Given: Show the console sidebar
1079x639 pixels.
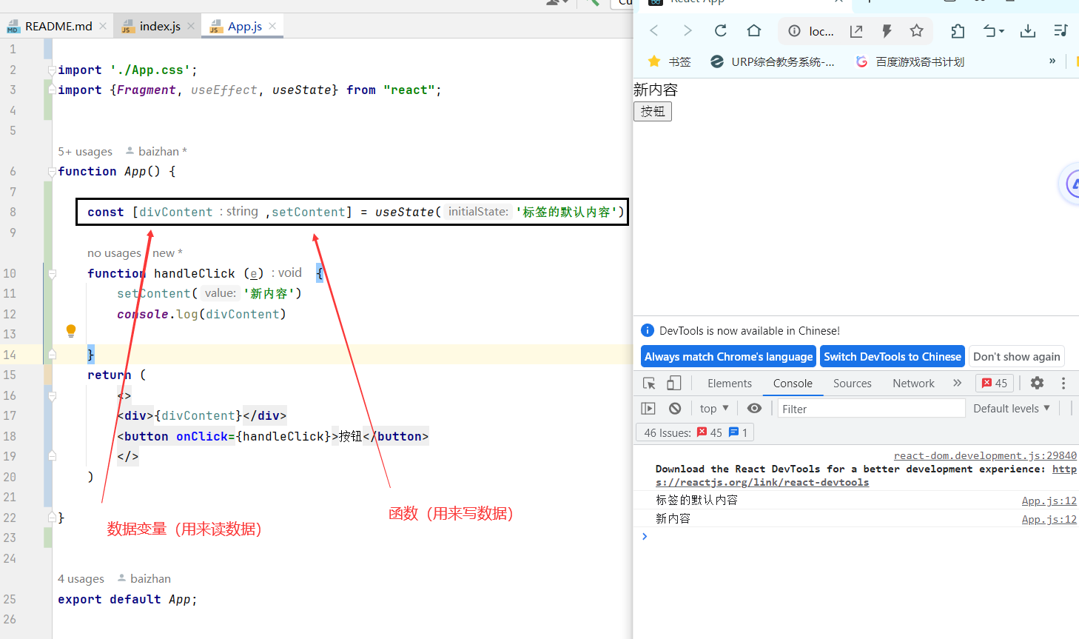Looking at the screenshot, I should coord(648,408).
